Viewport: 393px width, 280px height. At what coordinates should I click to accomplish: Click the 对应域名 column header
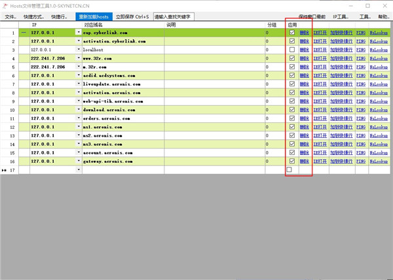click(94, 24)
